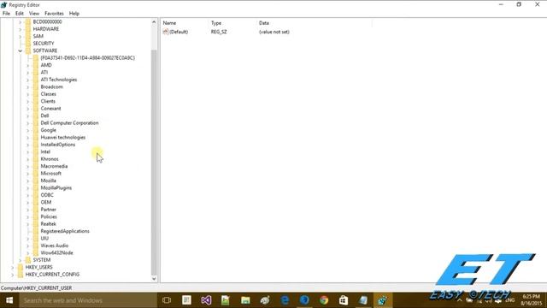Select the Realtek folder icon
547x308 pixels.
point(36,224)
